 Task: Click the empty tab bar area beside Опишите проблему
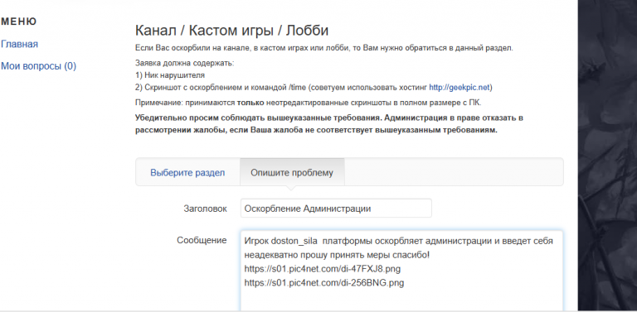pyautogui.click(x=454, y=172)
